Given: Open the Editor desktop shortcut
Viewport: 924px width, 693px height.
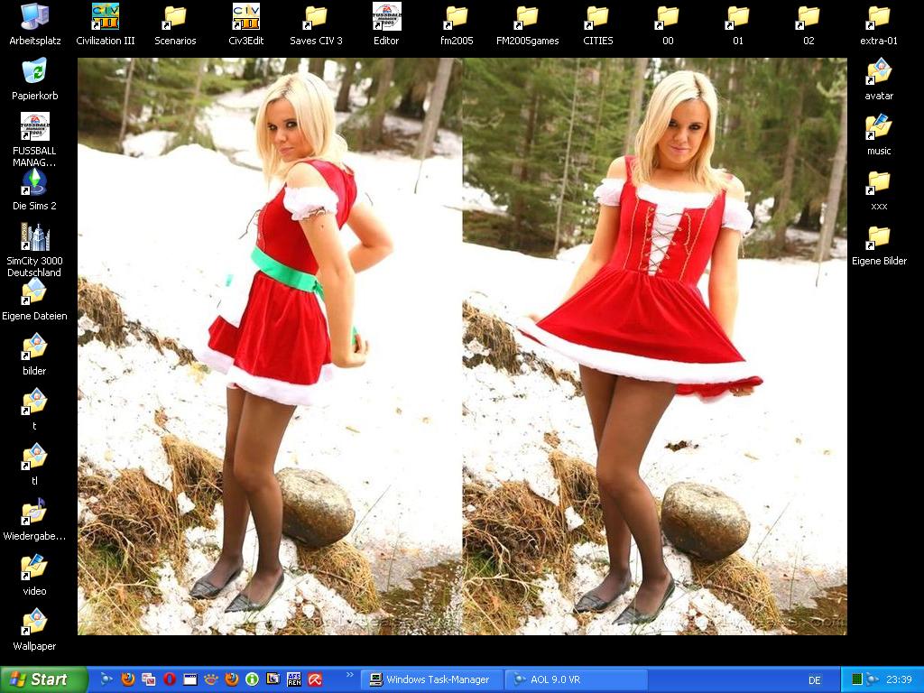Looking at the screenshot, I should [386, 17].
